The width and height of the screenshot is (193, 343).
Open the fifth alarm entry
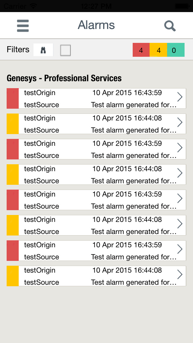click(96, 200)
